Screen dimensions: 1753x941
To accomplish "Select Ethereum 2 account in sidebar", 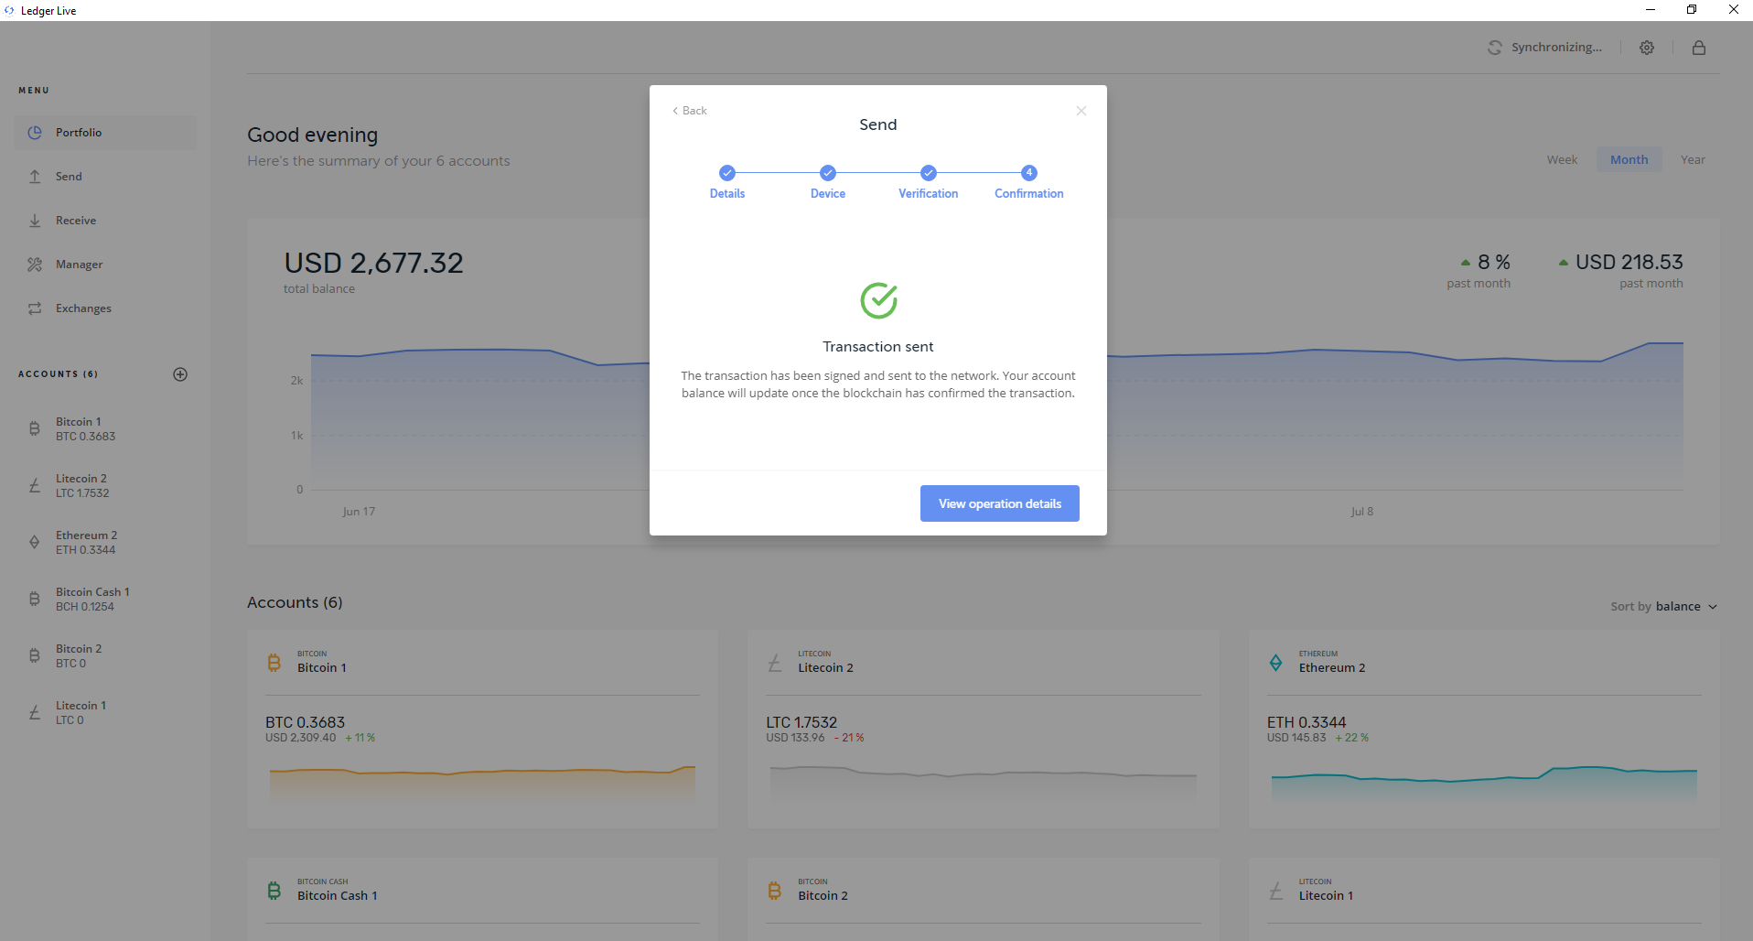I will tap(105, 542).
